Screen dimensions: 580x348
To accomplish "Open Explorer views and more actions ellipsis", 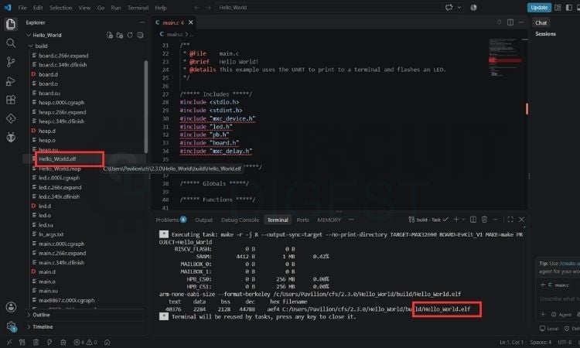I will (x=142, y=22).
